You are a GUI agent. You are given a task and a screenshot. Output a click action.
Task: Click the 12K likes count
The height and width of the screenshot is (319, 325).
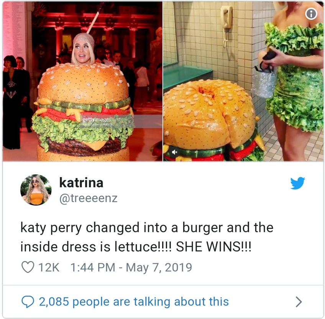click(49, 267)
